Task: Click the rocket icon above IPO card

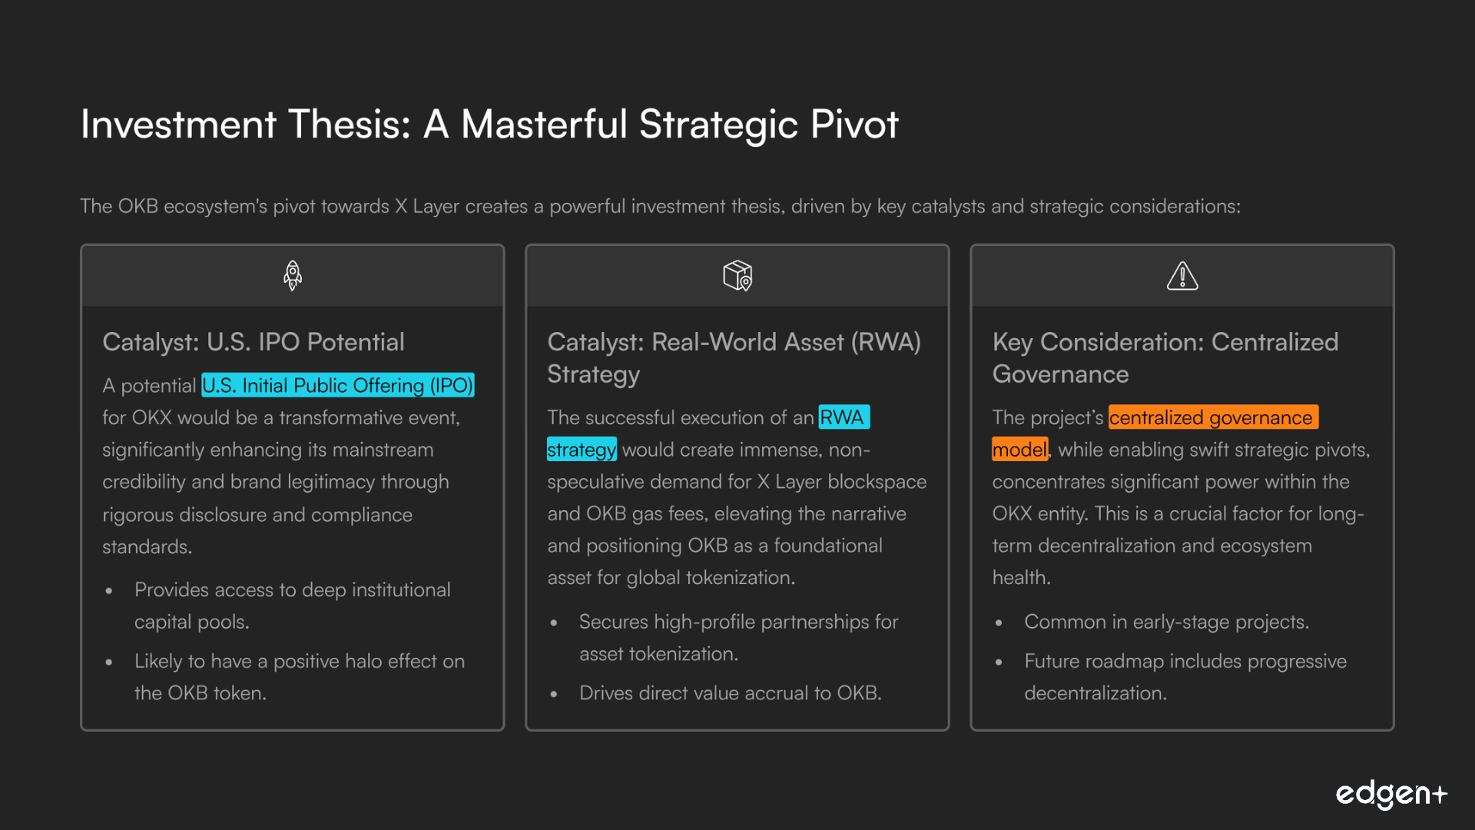Action: 292,275
